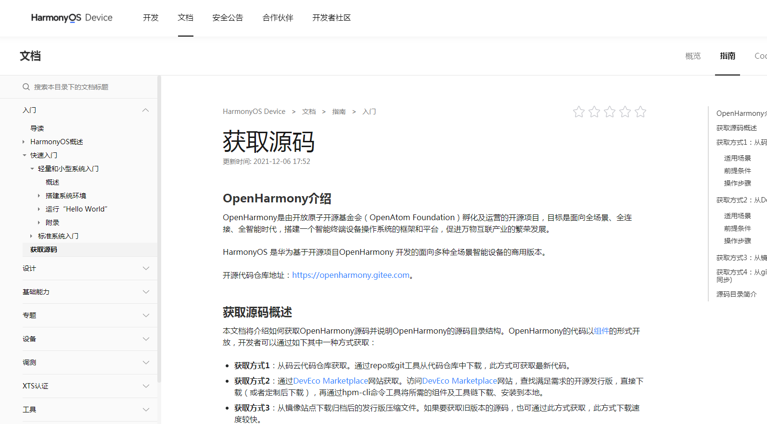The image size is (767, 424).
Task: Open the 概述 sidebar item
Action: tap(52, 182)
